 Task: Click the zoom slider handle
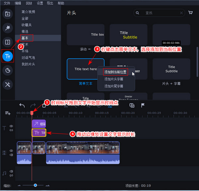[35, 185]
